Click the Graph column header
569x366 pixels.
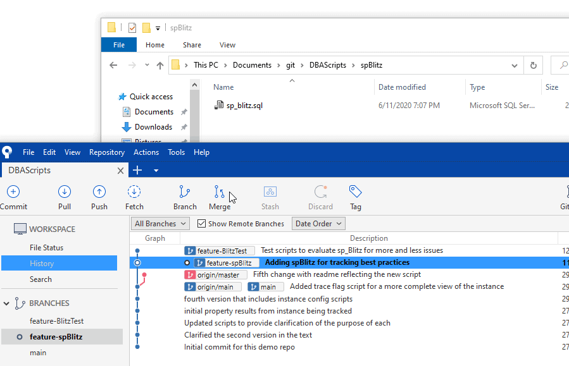pos(155,238)
